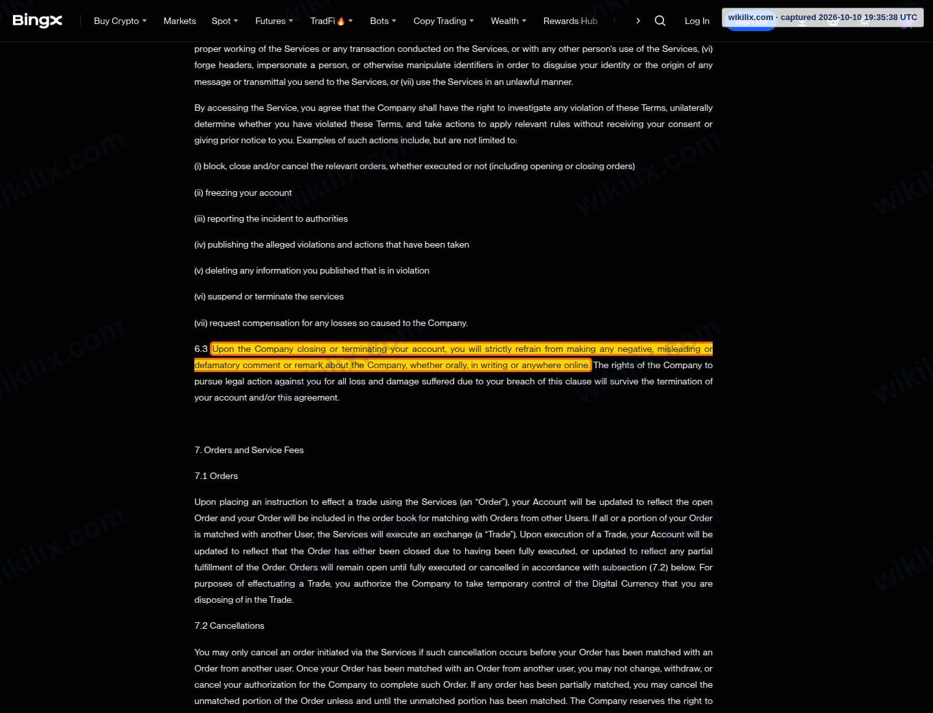Open the search icon in the header

[660, 21]
